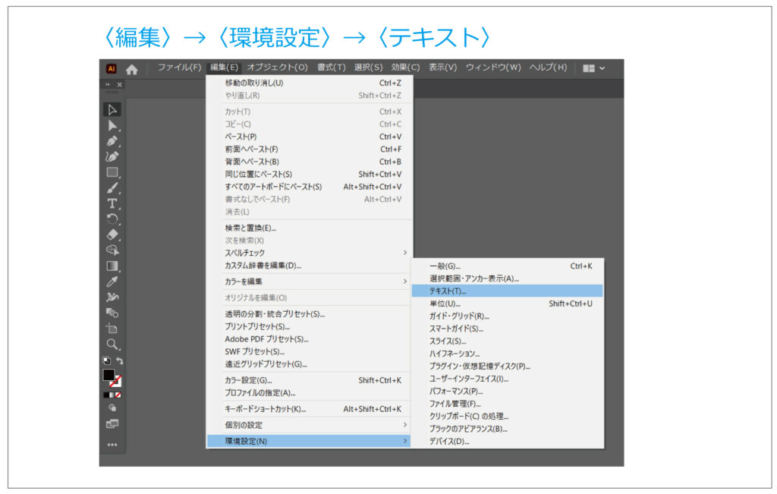Expand the スペルチェック submenu
The height and width of the screenshot is (494, 777).
coord(309,253)
